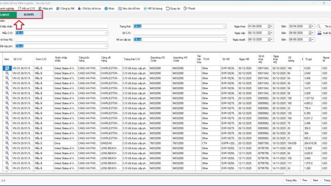View the C/O row with value 2,640
Viewport: 331px width, 186px height.
click(7, 73)
